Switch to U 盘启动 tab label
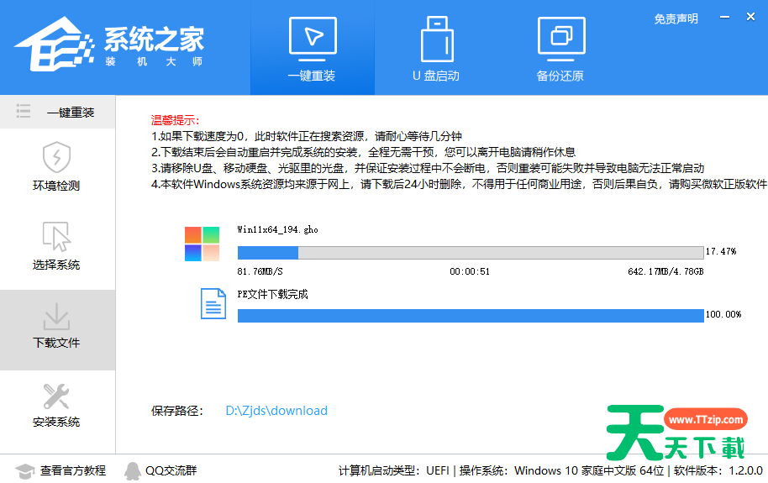 click(x=436, y=76)
